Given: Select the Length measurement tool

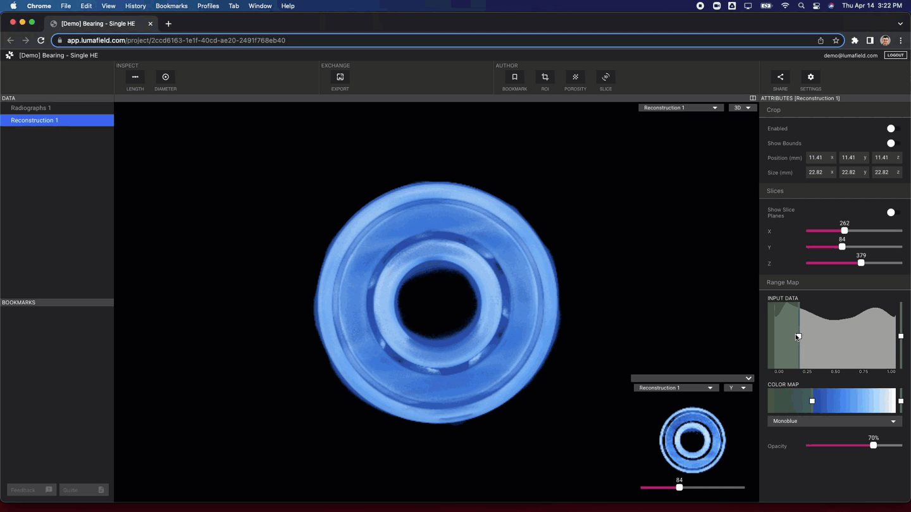Looking at the screenshot, I should 135,77.
